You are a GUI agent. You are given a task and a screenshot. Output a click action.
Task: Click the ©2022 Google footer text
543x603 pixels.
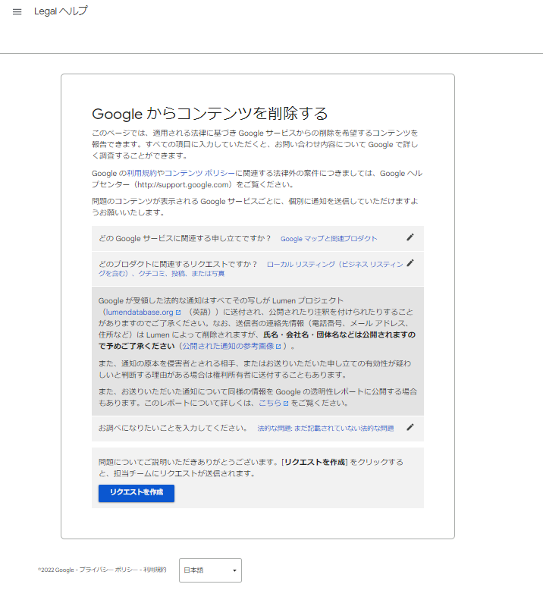(56, 570)
